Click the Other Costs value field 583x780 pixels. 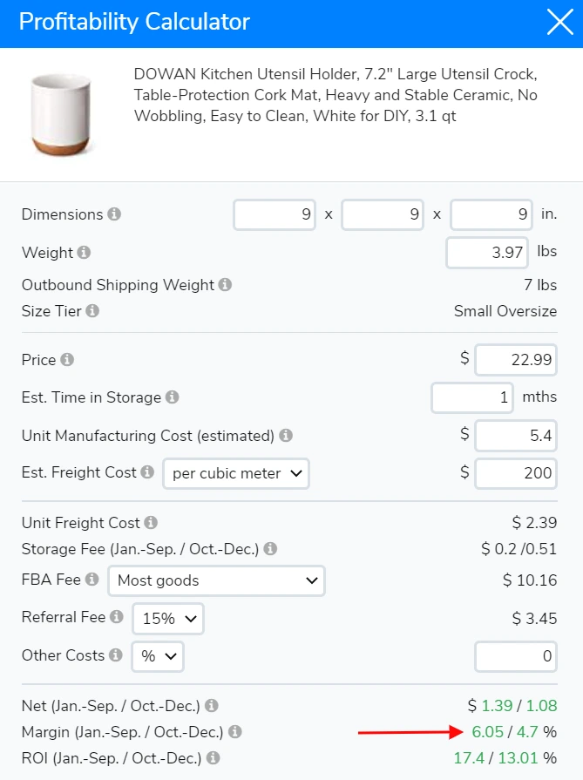(x=515, y=655)
